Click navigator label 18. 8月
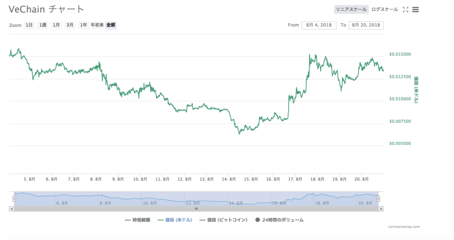 [322, 203]
